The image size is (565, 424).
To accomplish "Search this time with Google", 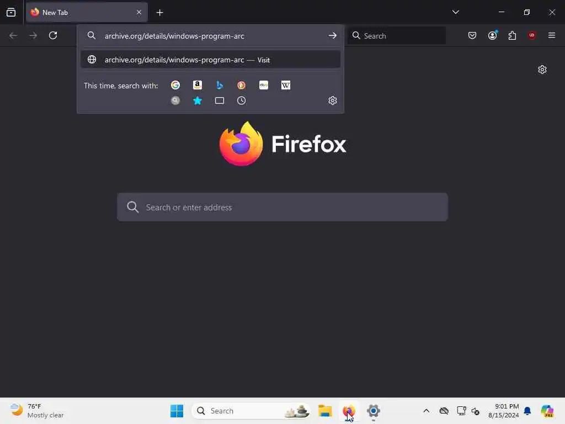I will coord(175,85).
